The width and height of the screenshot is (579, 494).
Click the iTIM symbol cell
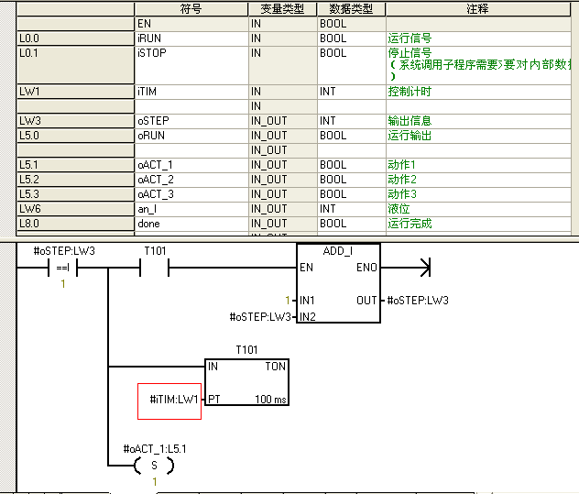191,92
